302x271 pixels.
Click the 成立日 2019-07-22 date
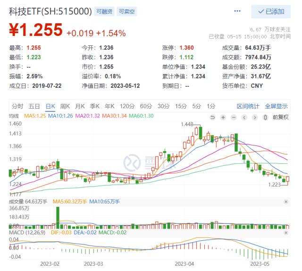(x=47, y=85)
